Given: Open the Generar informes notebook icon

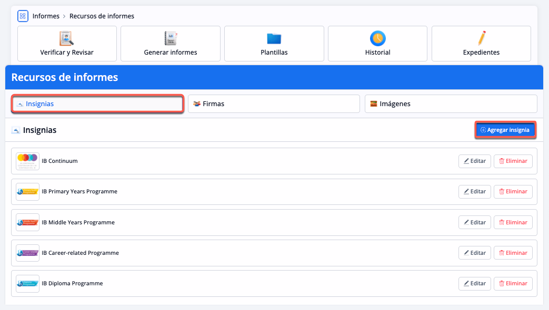Looking at the screenshot, I should (171, 38).
